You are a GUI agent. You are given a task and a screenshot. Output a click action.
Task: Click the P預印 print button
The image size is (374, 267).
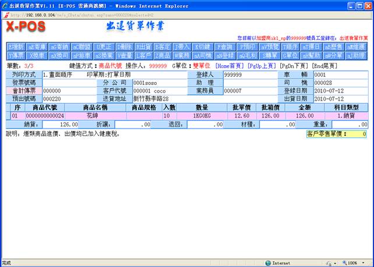click(x=247, y=47)
